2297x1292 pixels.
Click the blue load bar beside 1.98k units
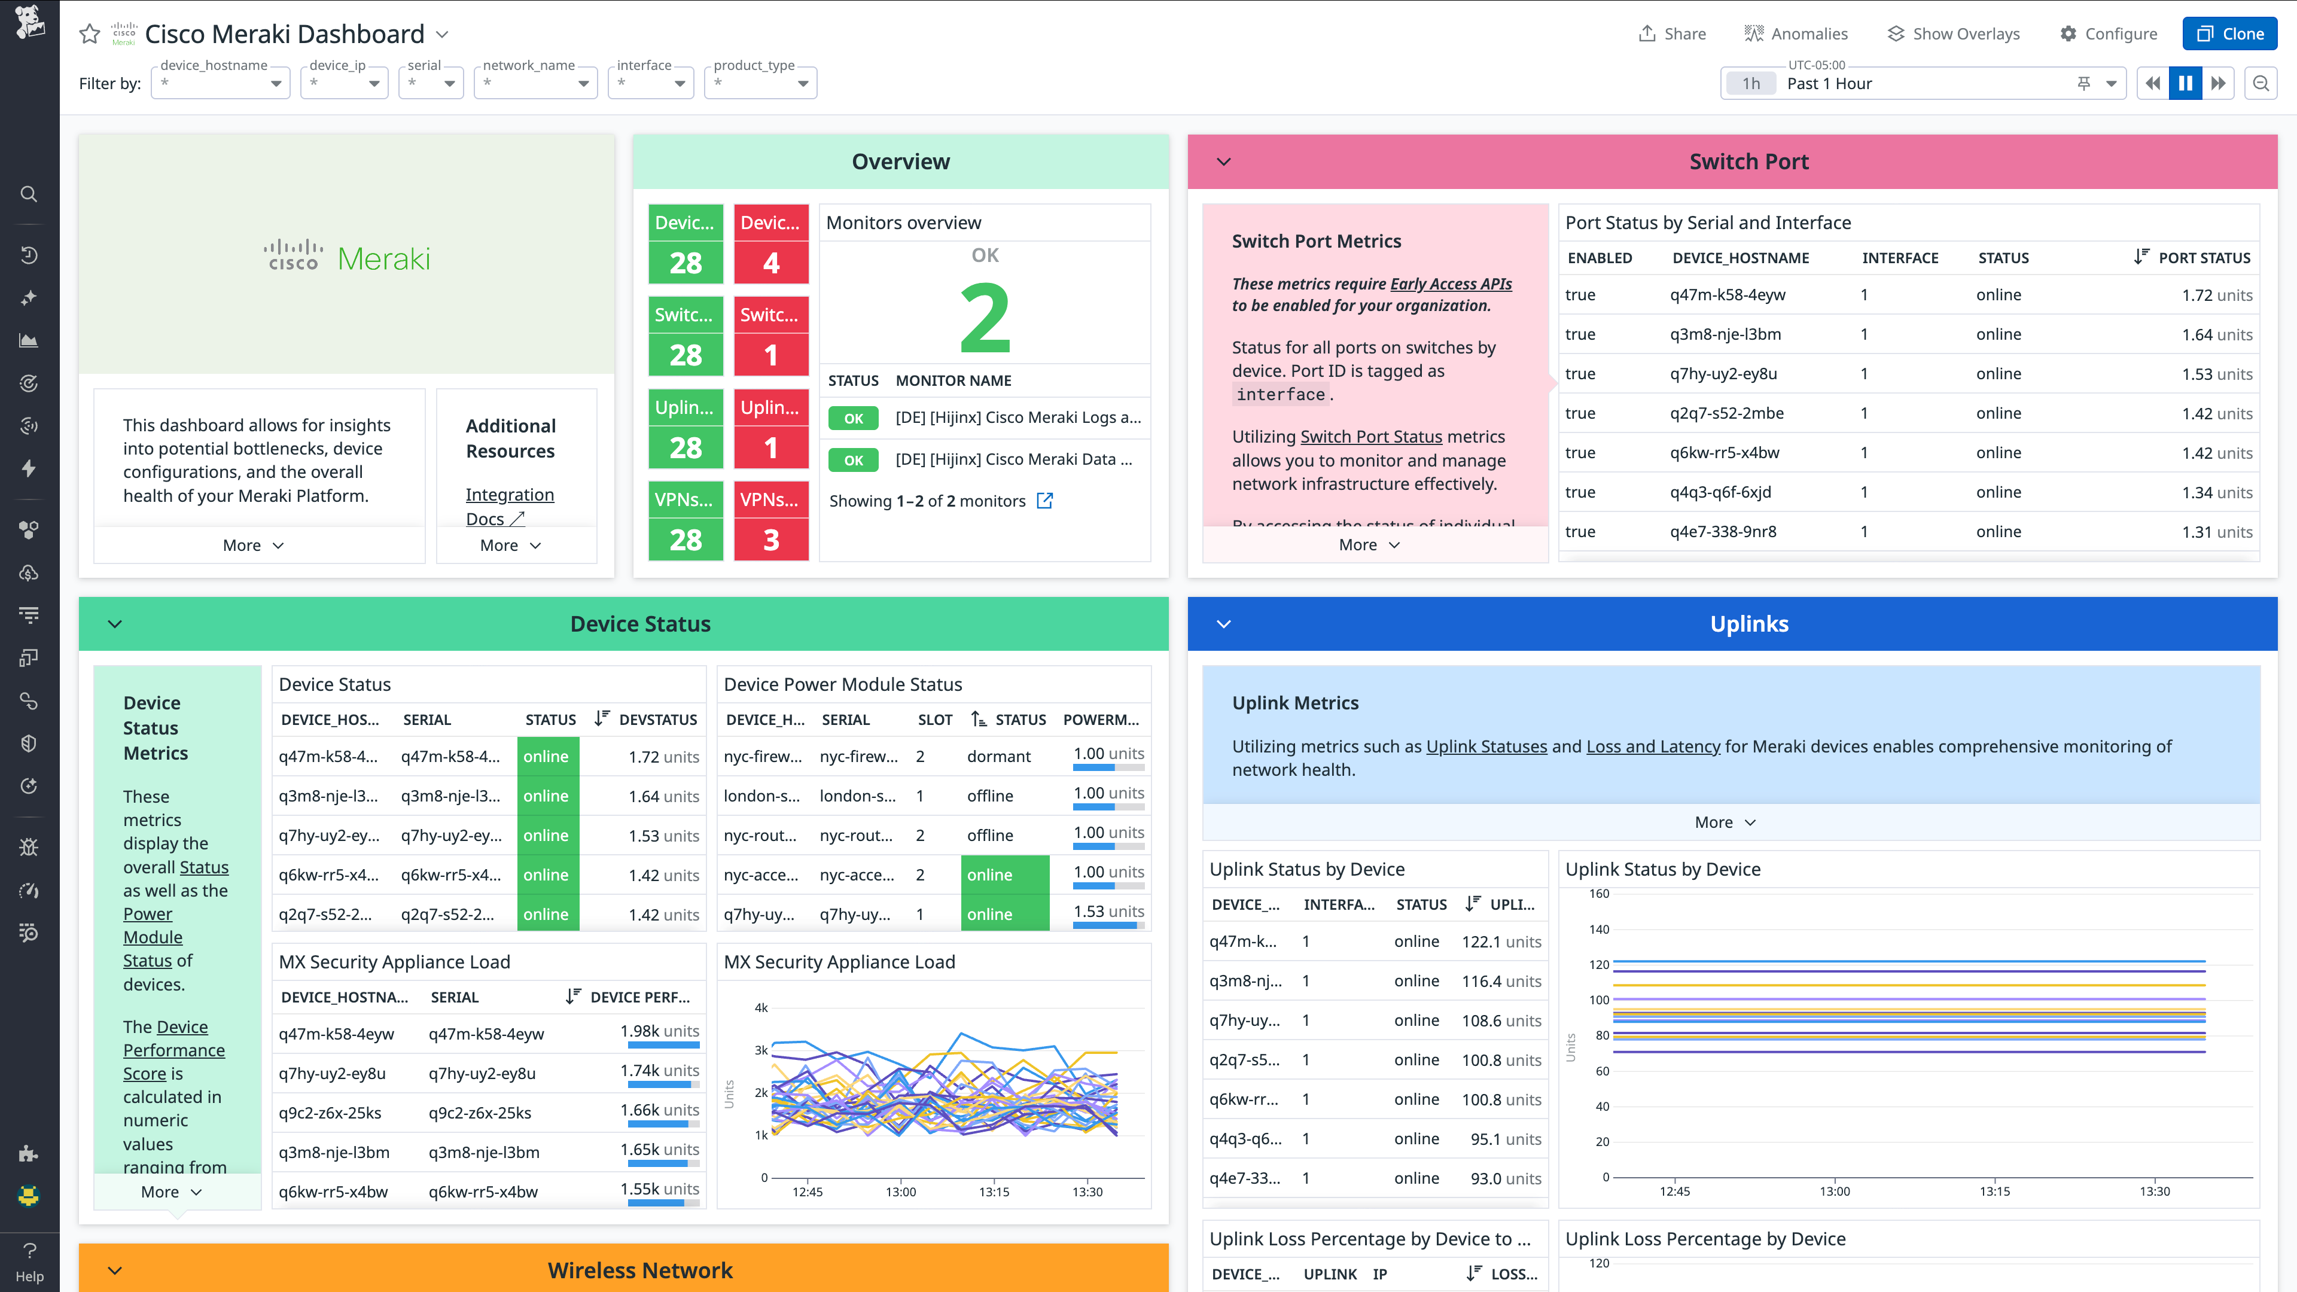(x=663, y=1047)
